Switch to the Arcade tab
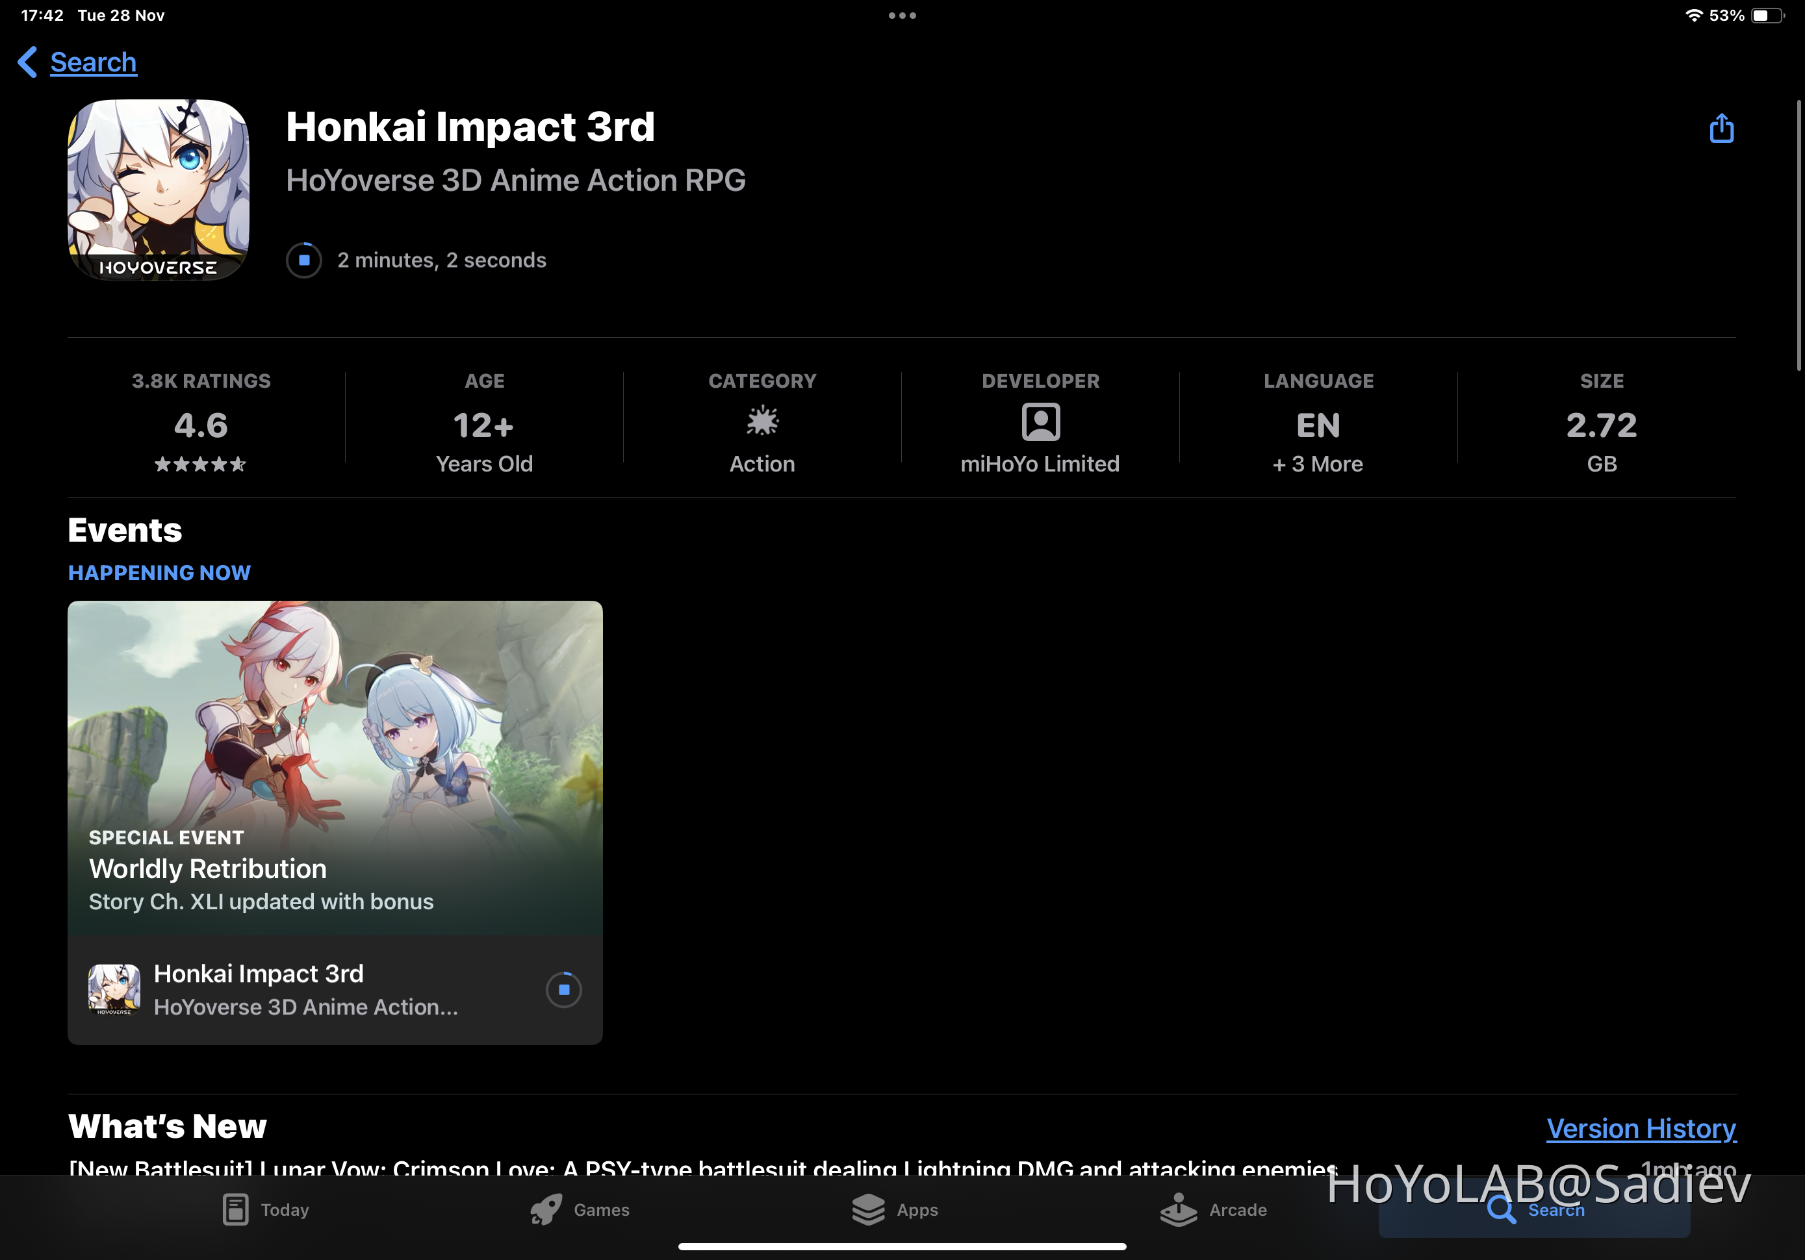Screen dimensions: 1805x1260 click(1214, 1210)
